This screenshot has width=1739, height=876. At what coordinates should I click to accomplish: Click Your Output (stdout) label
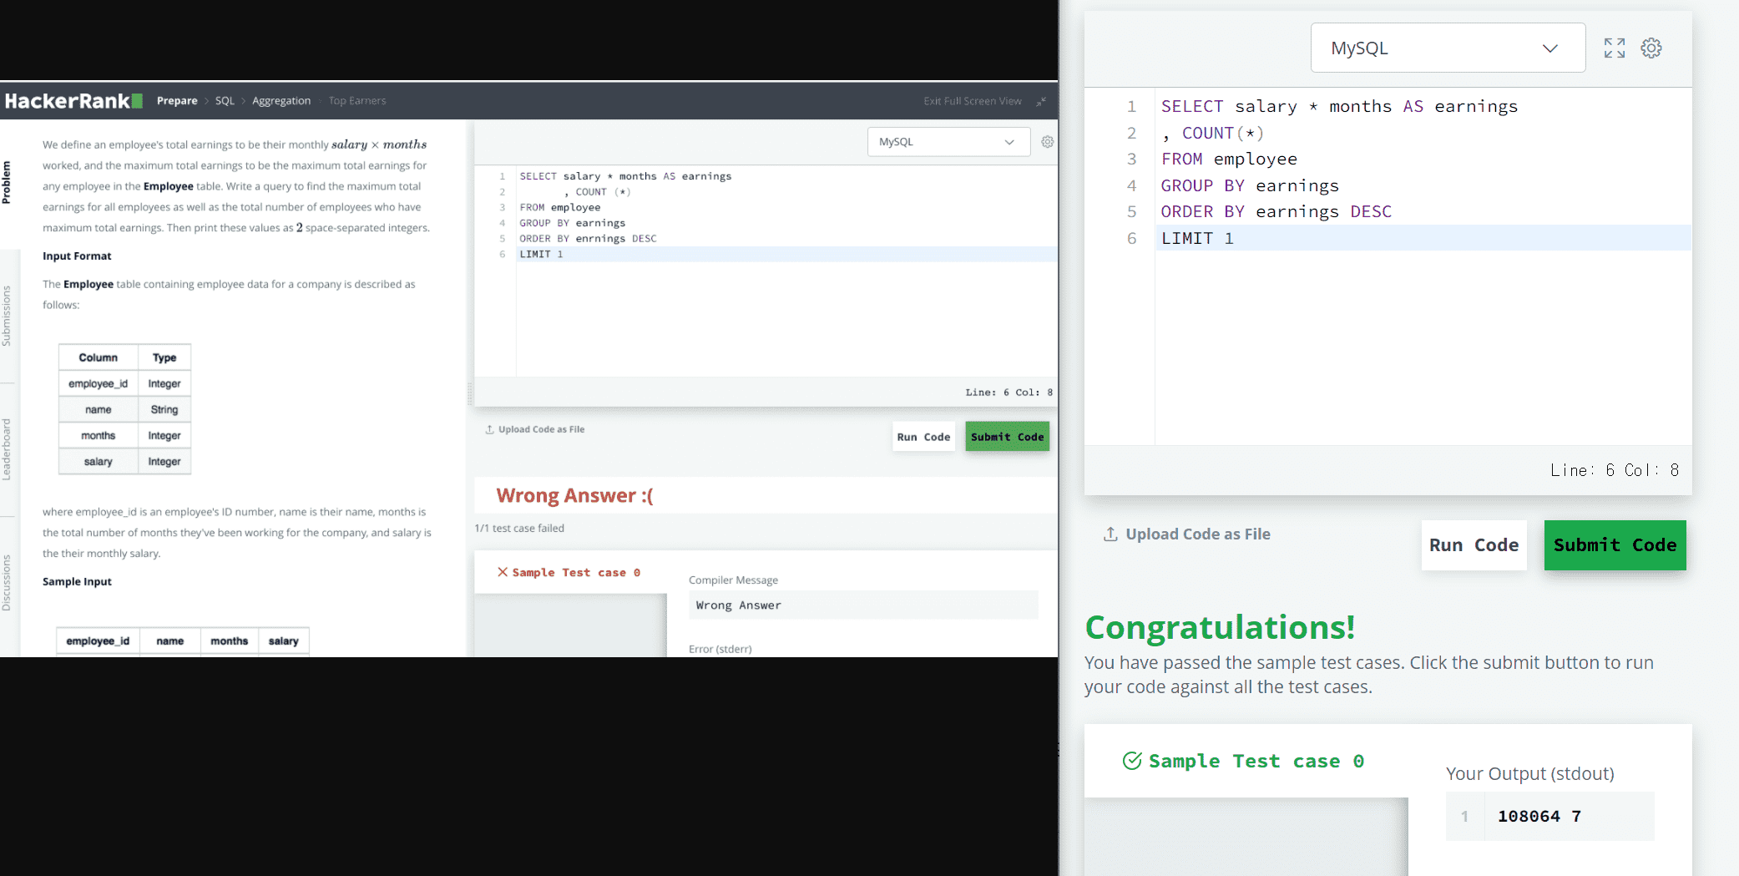(1529, 773)
